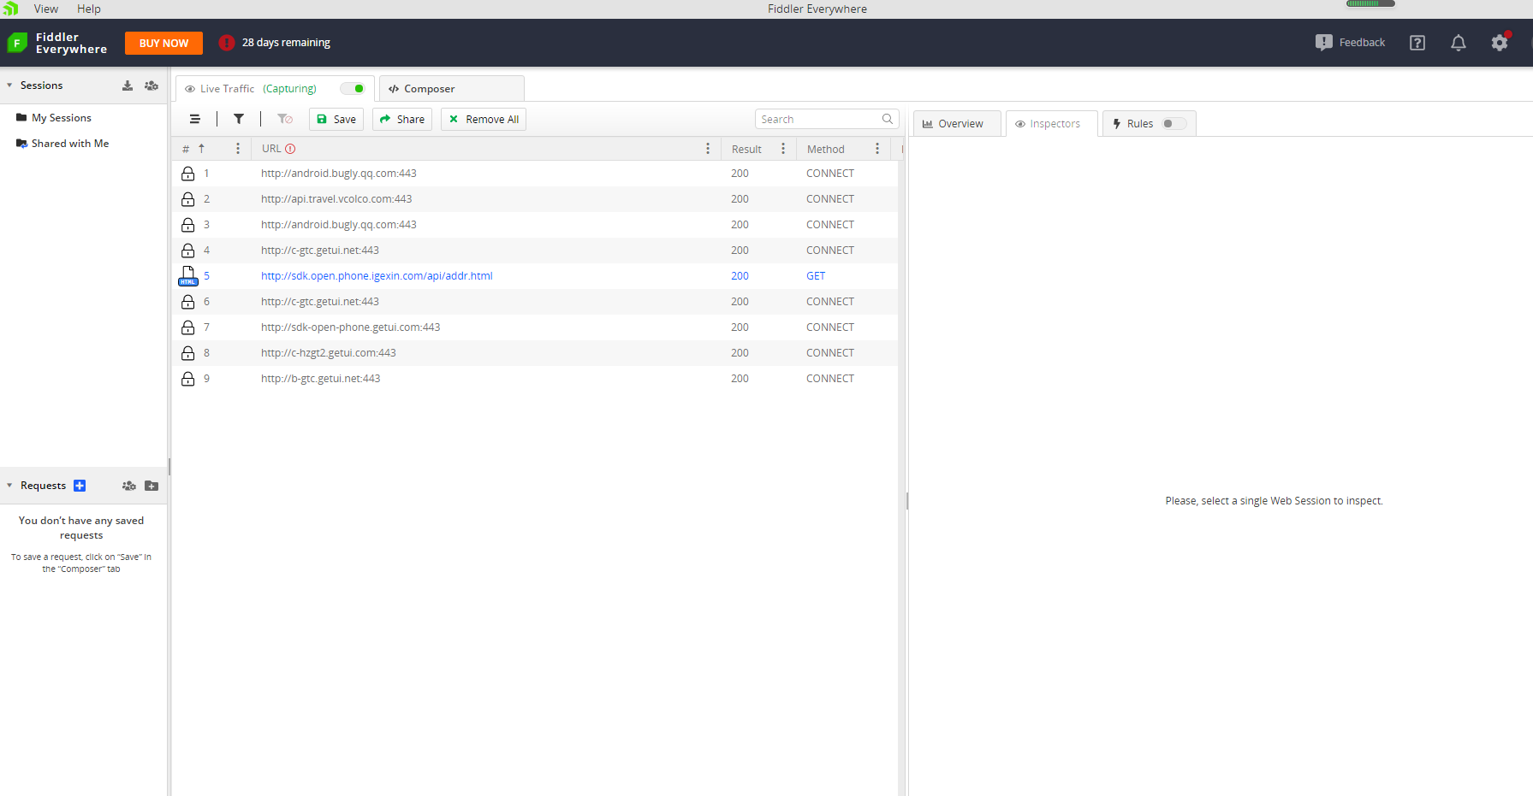Open the settings gear icon

click(1500, 43)
